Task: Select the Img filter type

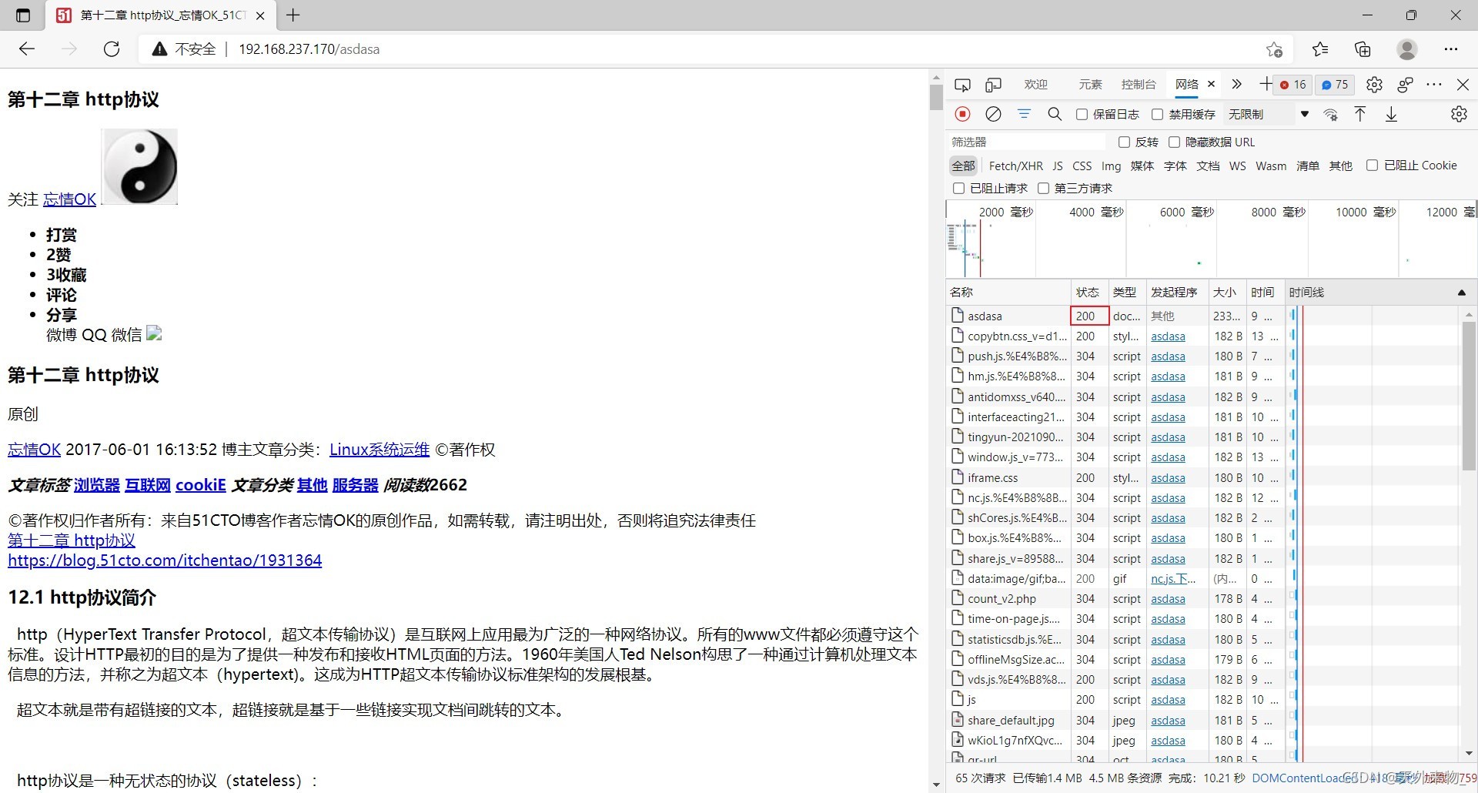Action: click(1111, 166)
